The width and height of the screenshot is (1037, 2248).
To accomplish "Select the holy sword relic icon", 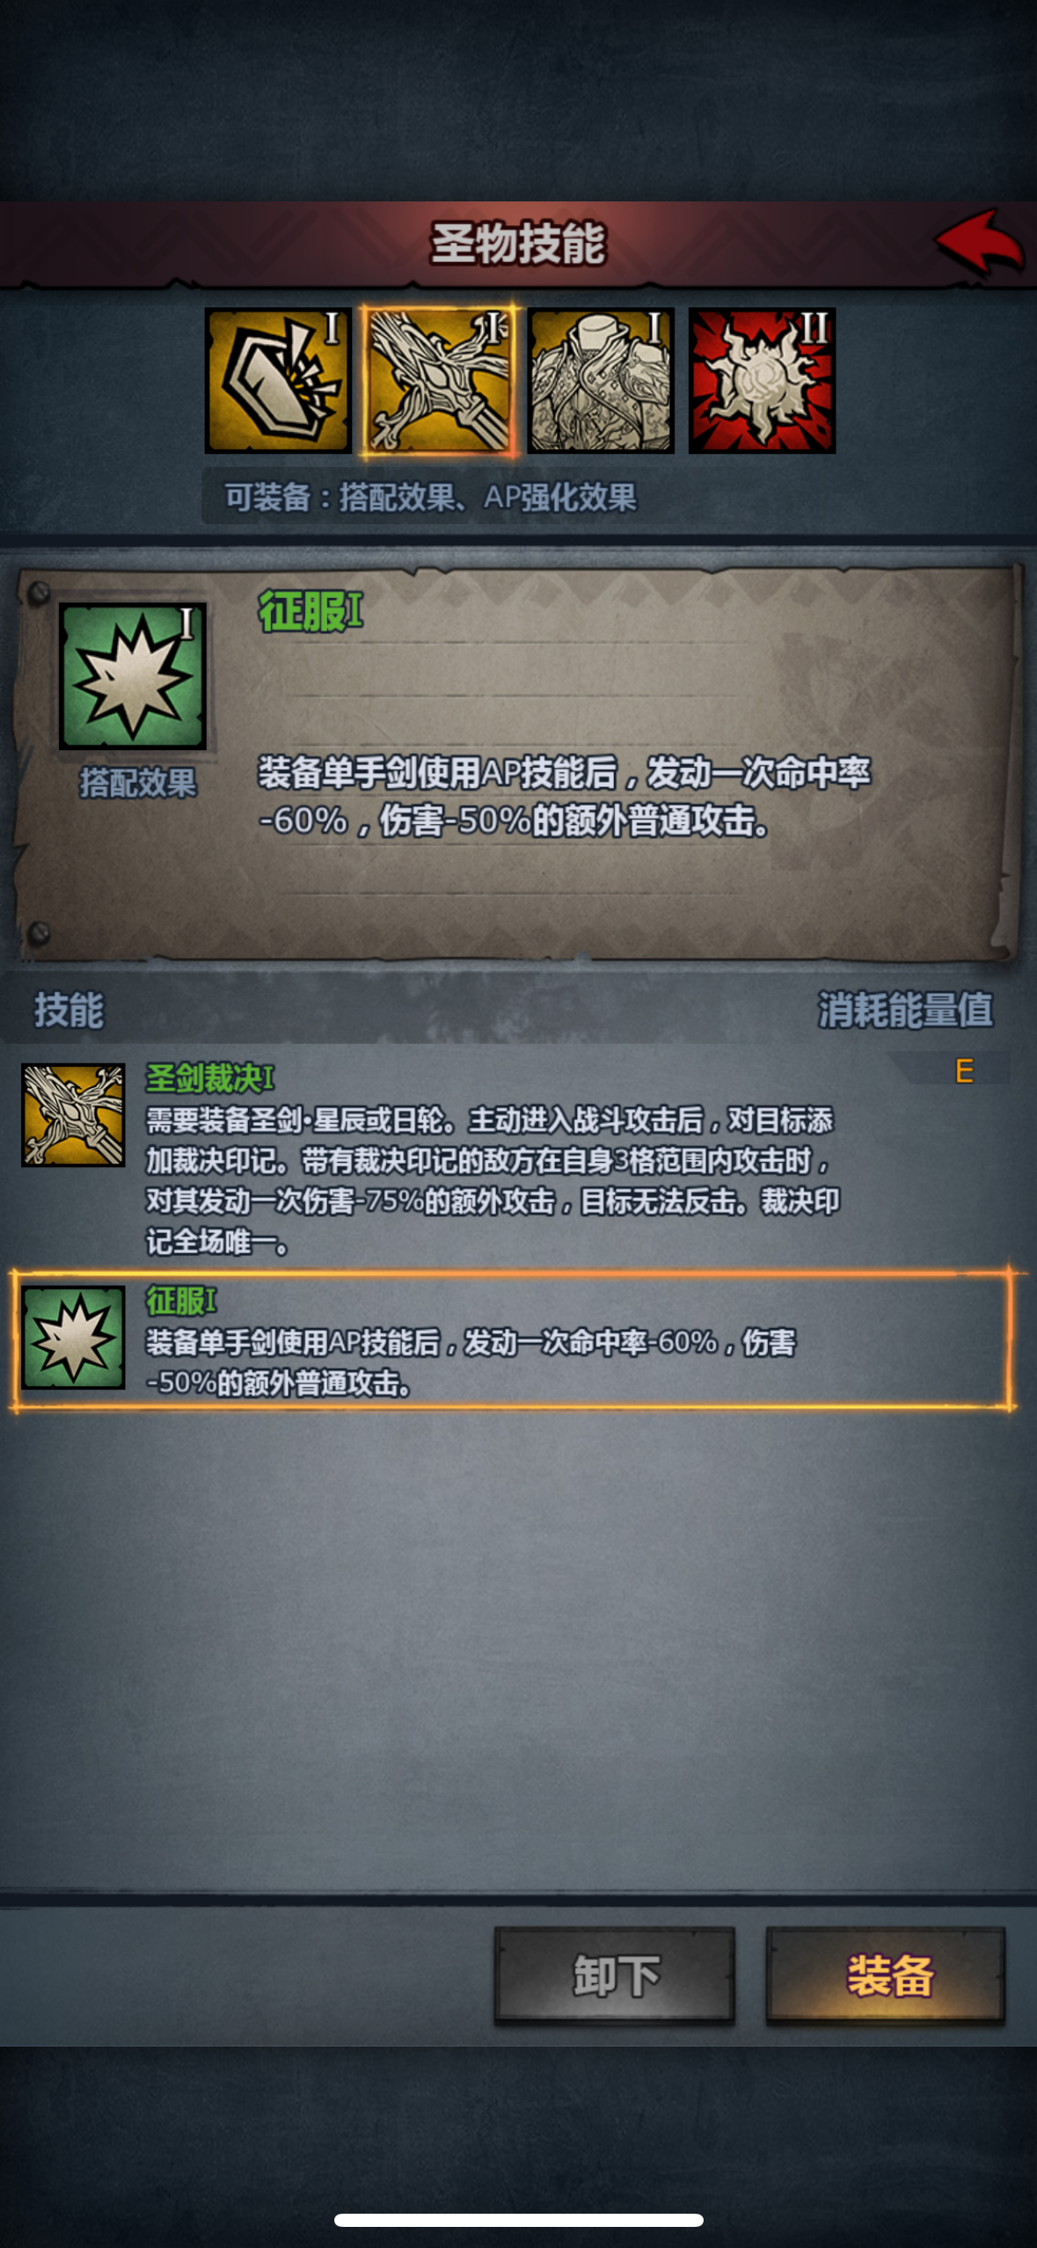I will tap(440, 381).
